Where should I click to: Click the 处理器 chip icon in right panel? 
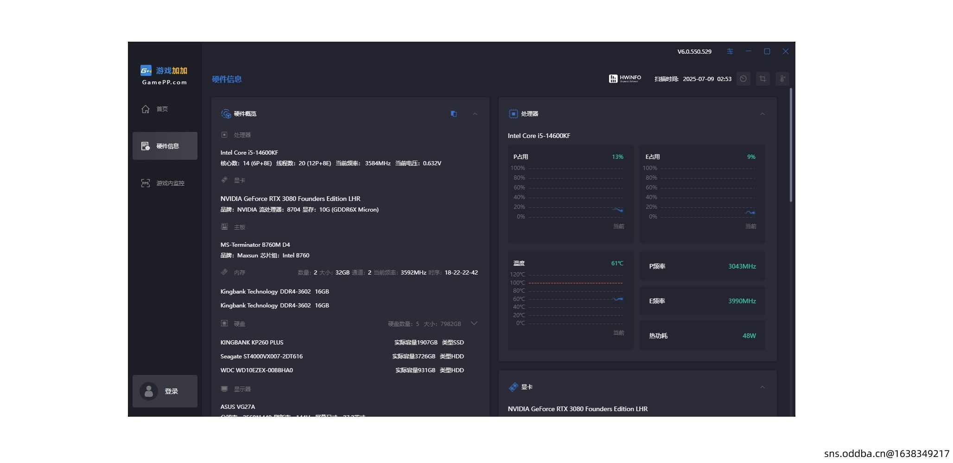tap(513, 114)
